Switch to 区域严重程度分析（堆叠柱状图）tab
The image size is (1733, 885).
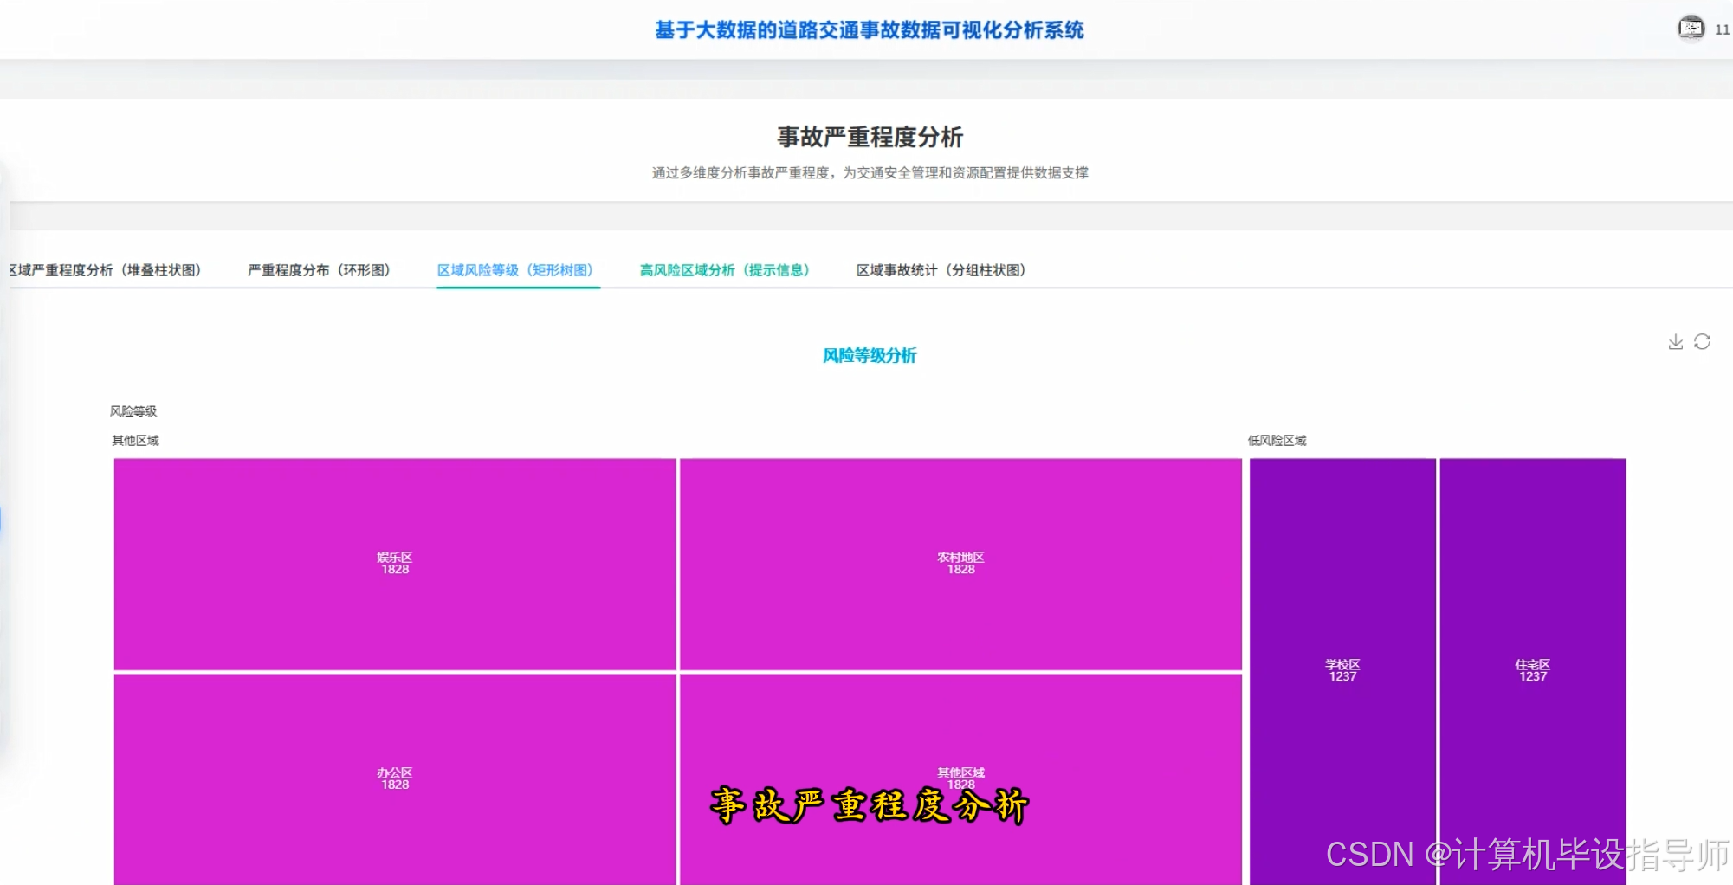tap(104, 269)
